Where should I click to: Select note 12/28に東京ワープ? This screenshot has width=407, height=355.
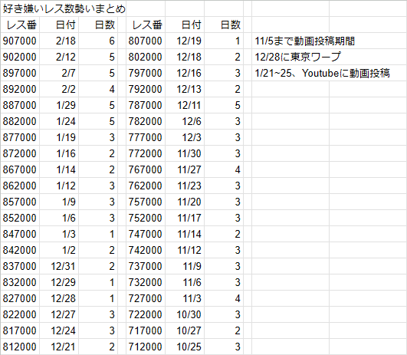point(297,57)
